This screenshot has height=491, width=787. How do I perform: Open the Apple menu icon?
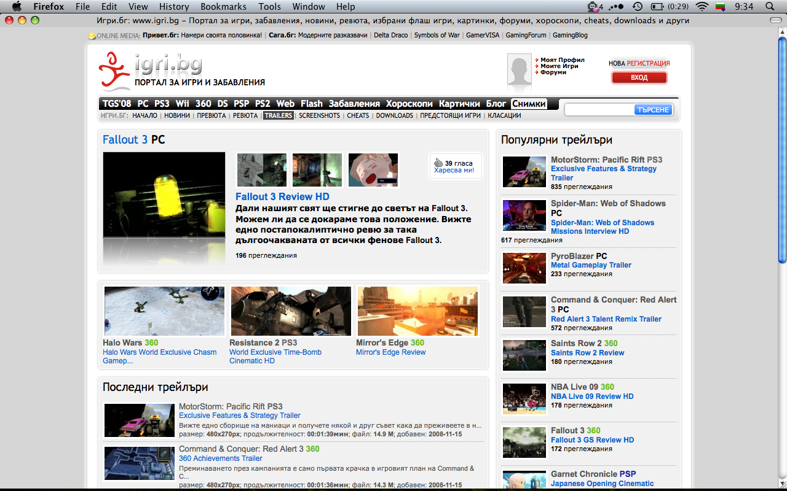tap(17, 7)
